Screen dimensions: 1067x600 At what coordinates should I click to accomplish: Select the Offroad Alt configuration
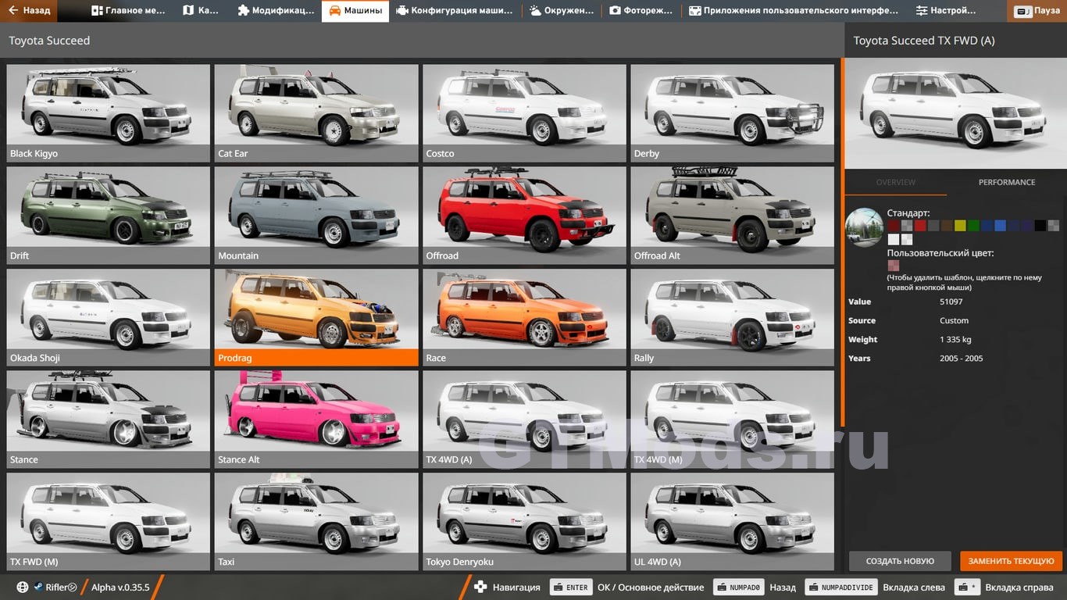732,215
